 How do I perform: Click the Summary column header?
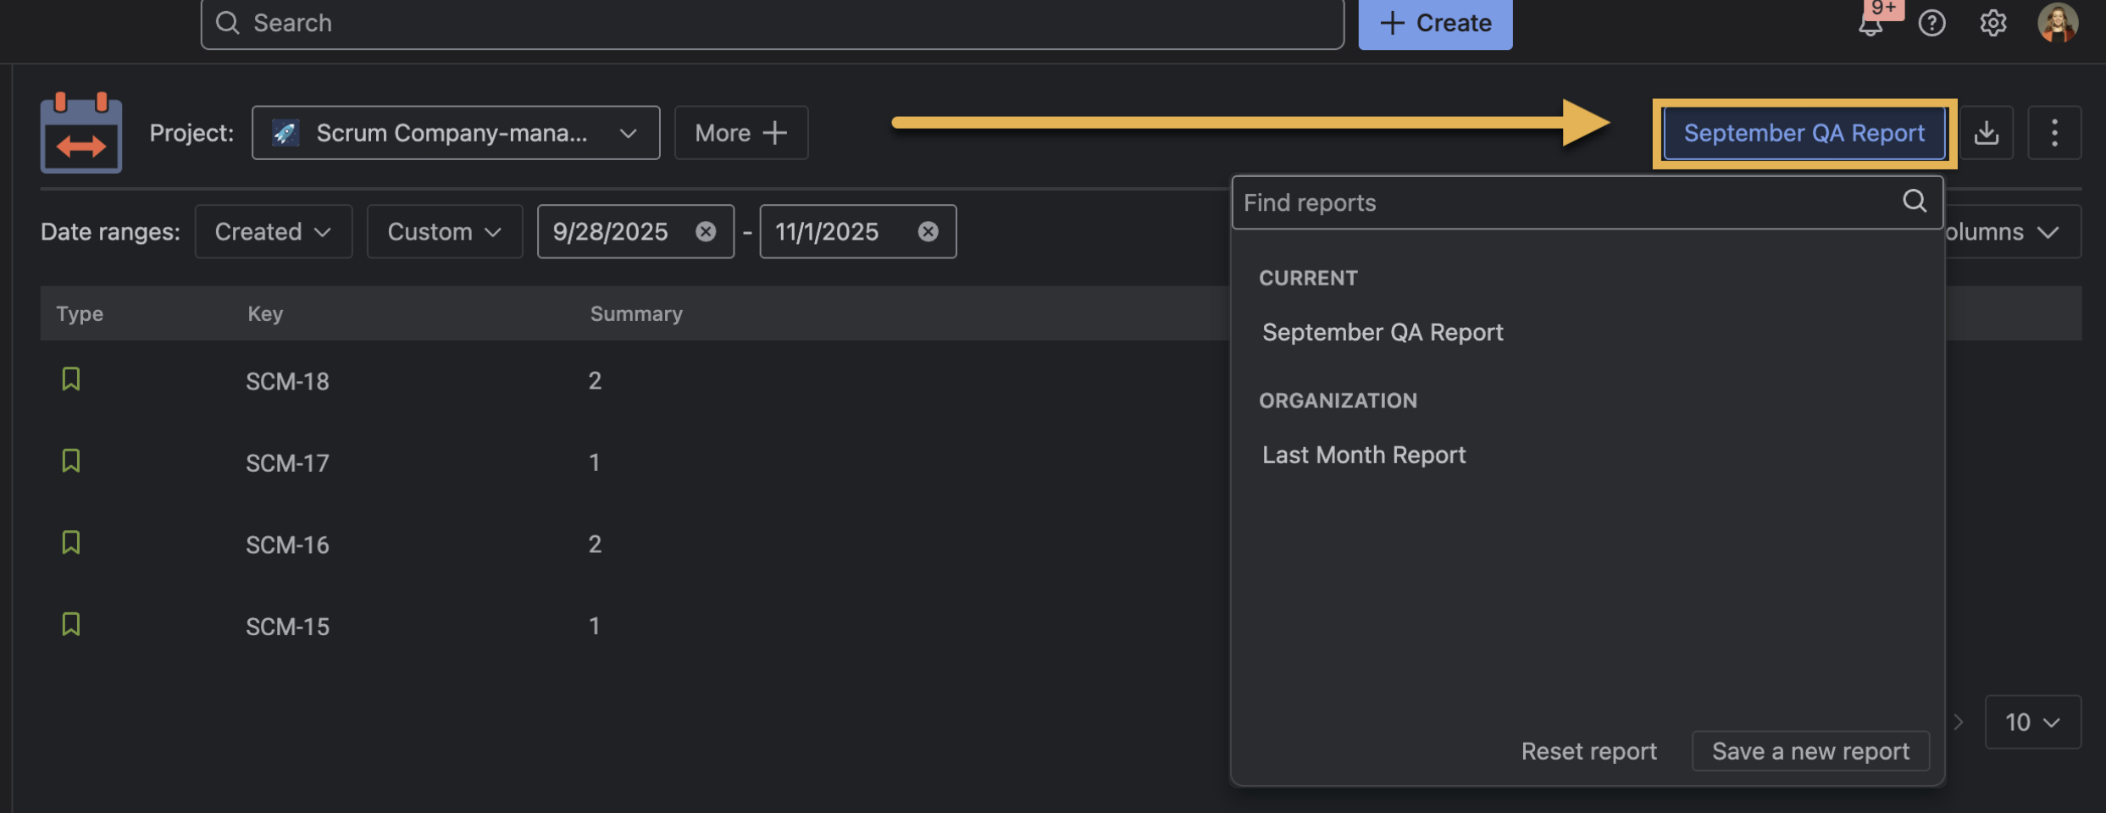click(x=636, y=313)
